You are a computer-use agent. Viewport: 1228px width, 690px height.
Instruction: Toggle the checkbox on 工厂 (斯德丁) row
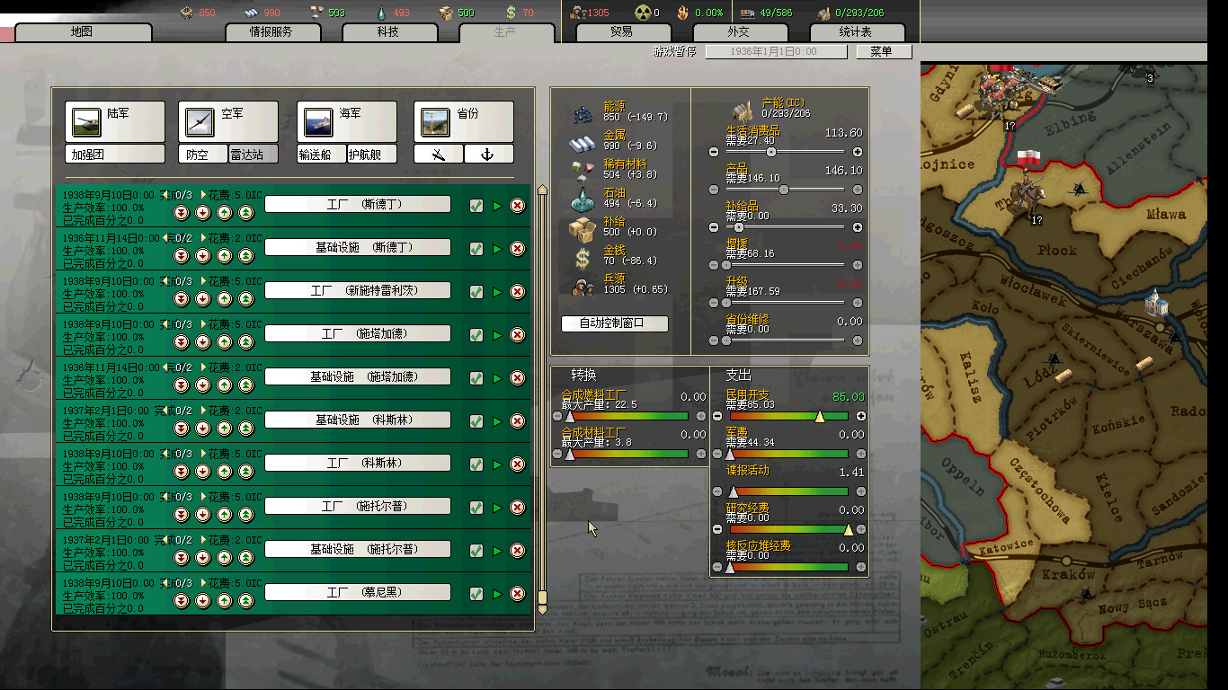pos(476,206)
